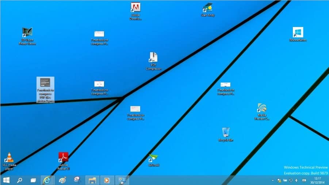Select the Media Preview shortcut icon
Image resolution: width=329 pixels, height=185 pixels.
pos(262,112)
